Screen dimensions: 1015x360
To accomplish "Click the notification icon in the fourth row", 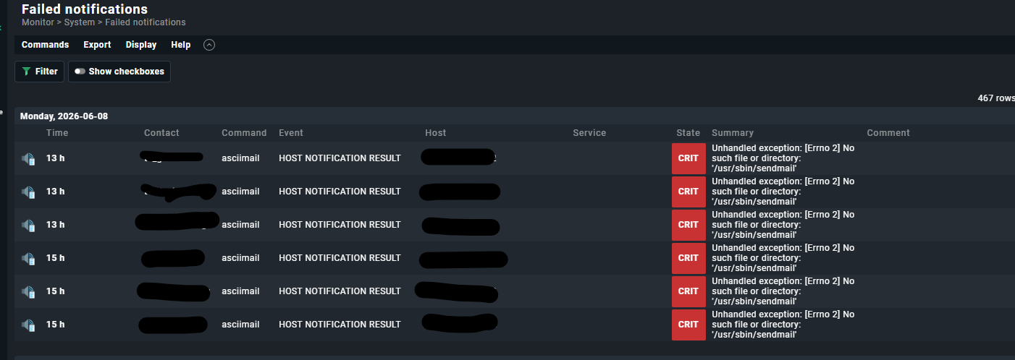I will [x=28, y=258].
